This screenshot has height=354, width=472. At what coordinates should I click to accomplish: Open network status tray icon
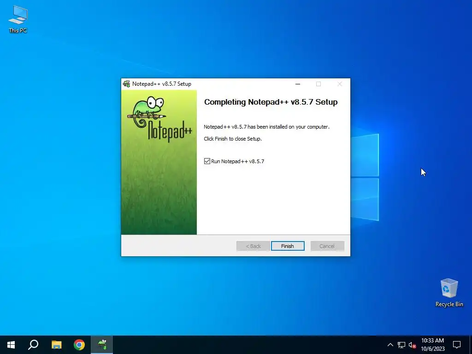[401, 345]
